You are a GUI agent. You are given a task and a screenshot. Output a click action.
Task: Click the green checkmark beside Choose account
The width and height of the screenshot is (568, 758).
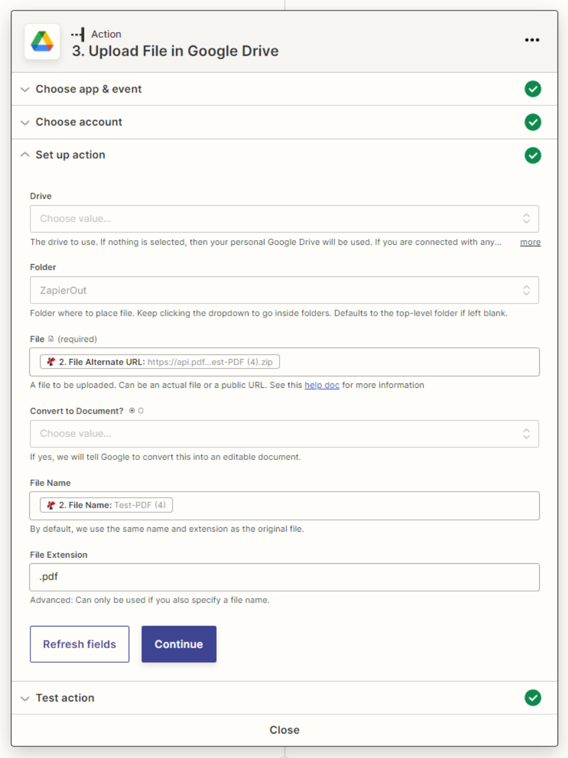click(532, 122)
